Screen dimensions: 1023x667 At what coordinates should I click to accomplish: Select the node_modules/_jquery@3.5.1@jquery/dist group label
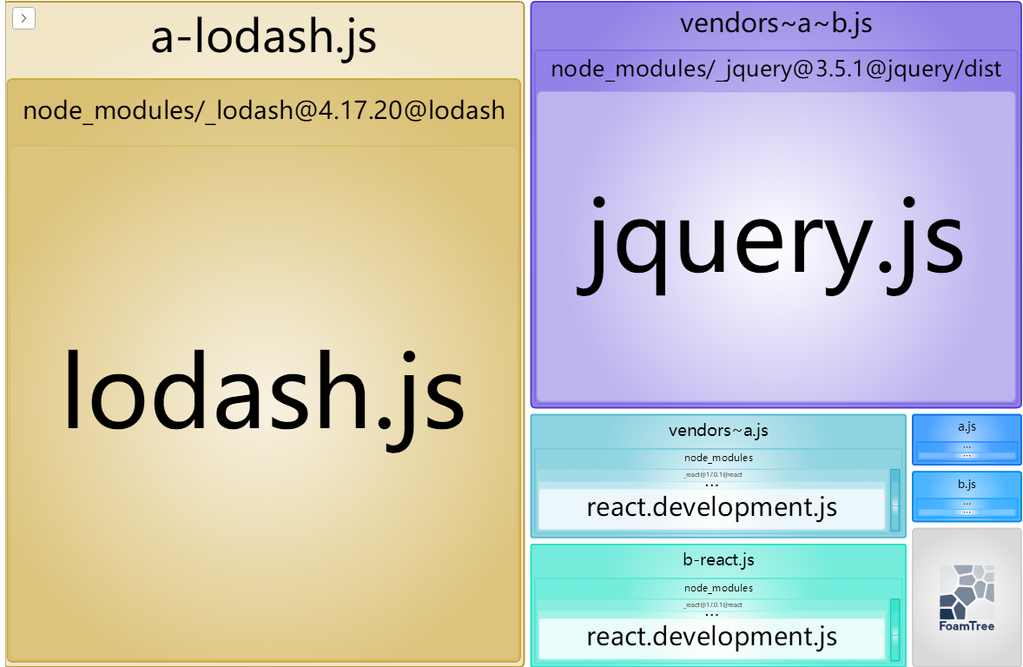click(x=775, y=69)
